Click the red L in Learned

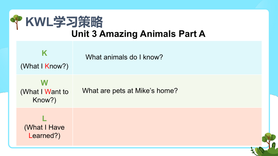[x=30, y=136]
